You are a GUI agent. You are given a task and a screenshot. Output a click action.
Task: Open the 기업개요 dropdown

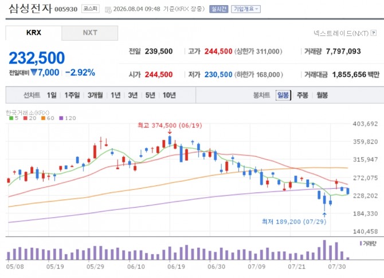[246, 9]
